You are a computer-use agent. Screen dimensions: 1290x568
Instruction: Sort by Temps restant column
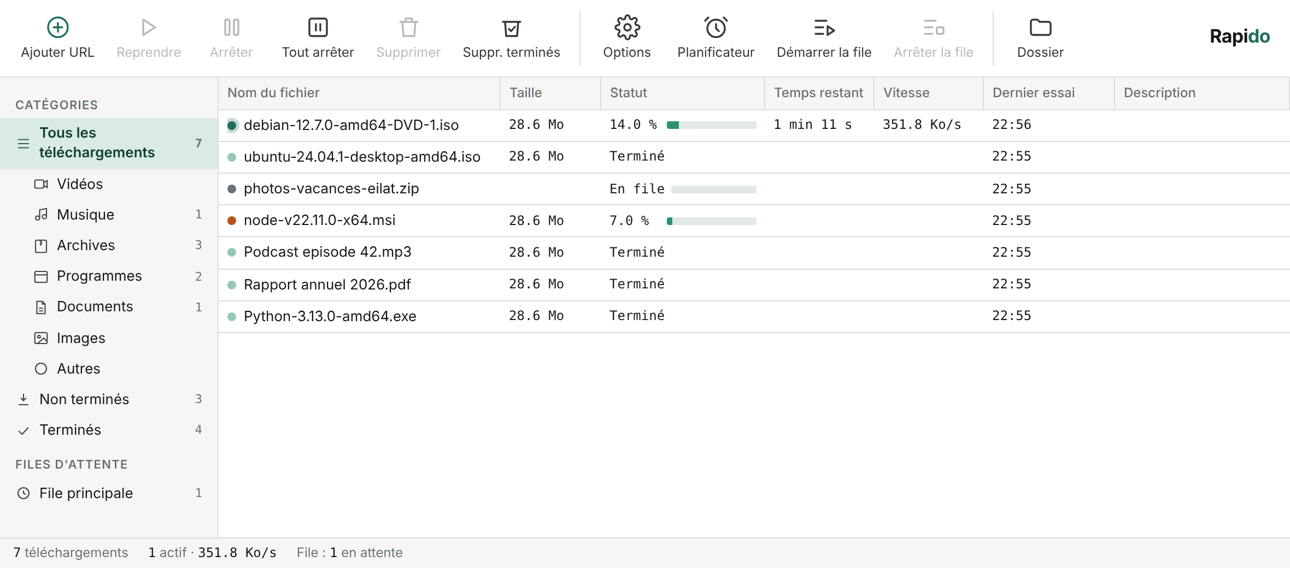819,93
